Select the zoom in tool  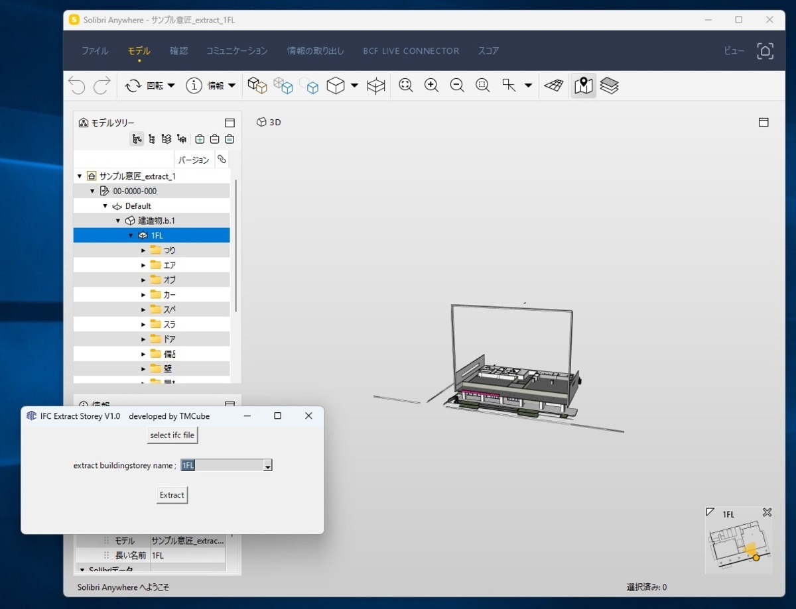click(x=431, y=85)
